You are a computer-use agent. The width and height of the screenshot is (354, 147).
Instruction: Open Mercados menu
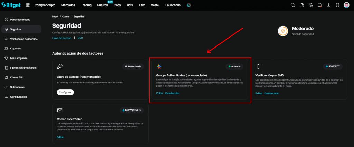[68, 5]
